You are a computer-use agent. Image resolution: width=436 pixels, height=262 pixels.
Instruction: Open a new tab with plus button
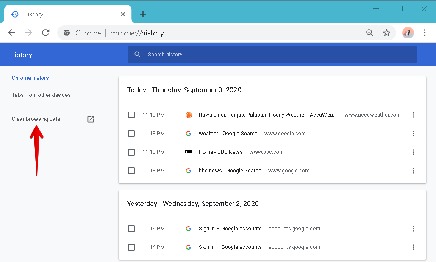pos(143,14)
